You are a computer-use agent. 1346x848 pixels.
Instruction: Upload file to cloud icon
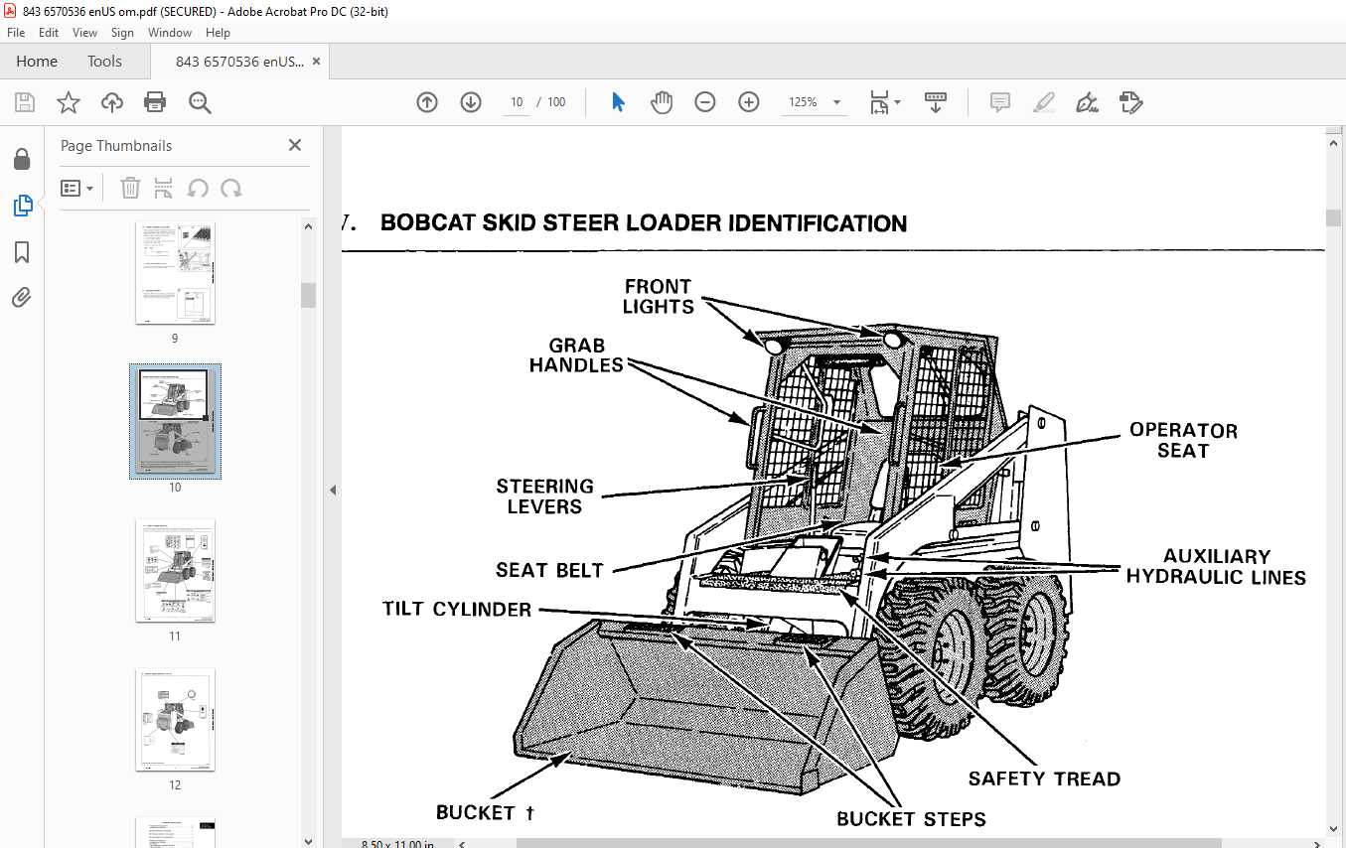click(112, 102)
